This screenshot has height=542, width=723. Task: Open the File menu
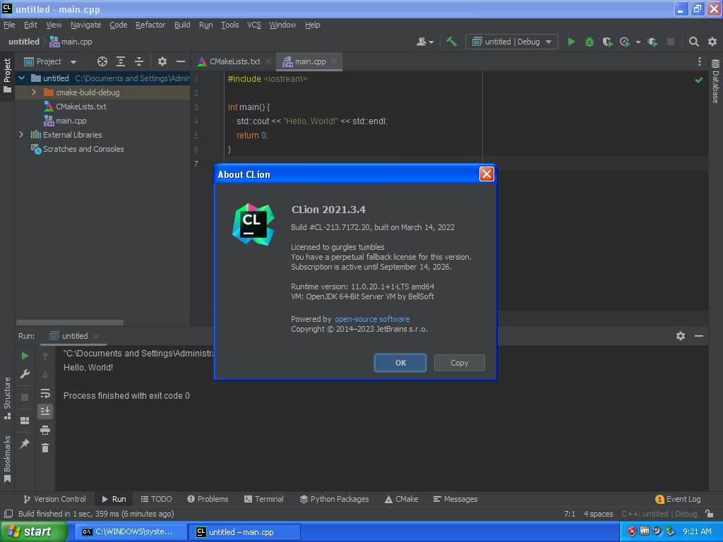tap(9, 25)
